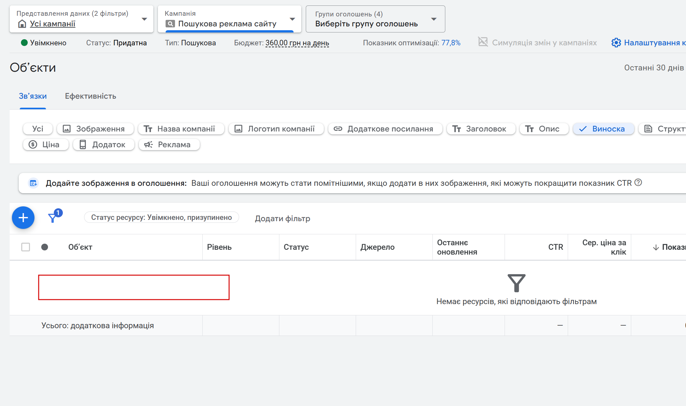Switch to the Ефективність tab
686x406 pixels.
pyautogui.click(x=91, y=96)
